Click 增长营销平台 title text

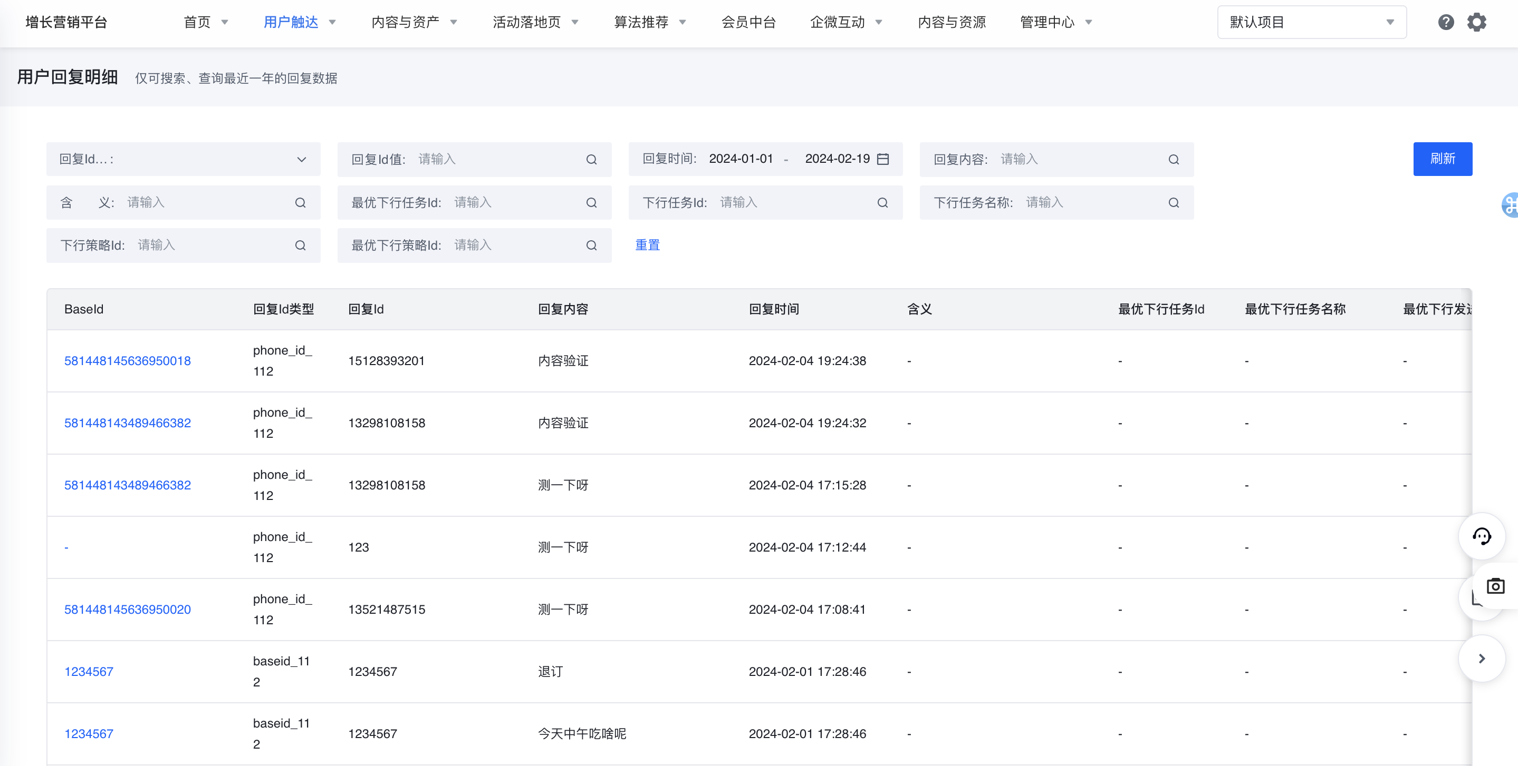pyautogui.click(x=66, y=22)
